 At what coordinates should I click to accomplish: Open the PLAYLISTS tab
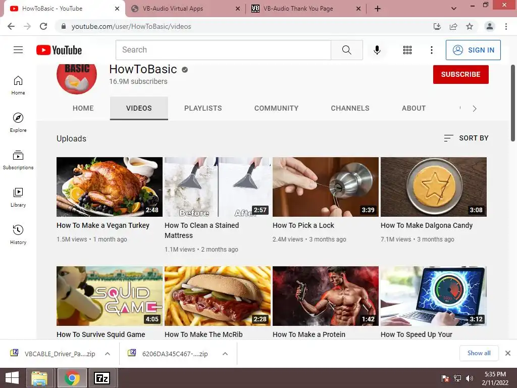tap(203, 108)
